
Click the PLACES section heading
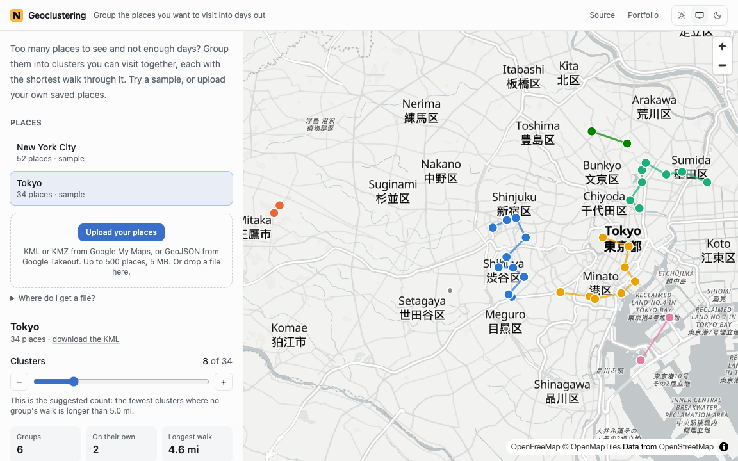point(26,123)
